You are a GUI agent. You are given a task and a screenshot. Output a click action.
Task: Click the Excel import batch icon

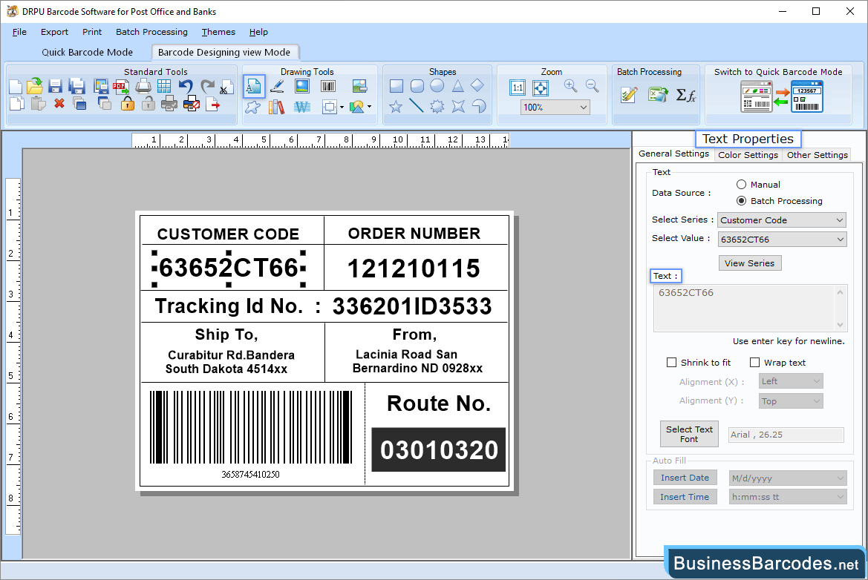click(x=658, y=94)
